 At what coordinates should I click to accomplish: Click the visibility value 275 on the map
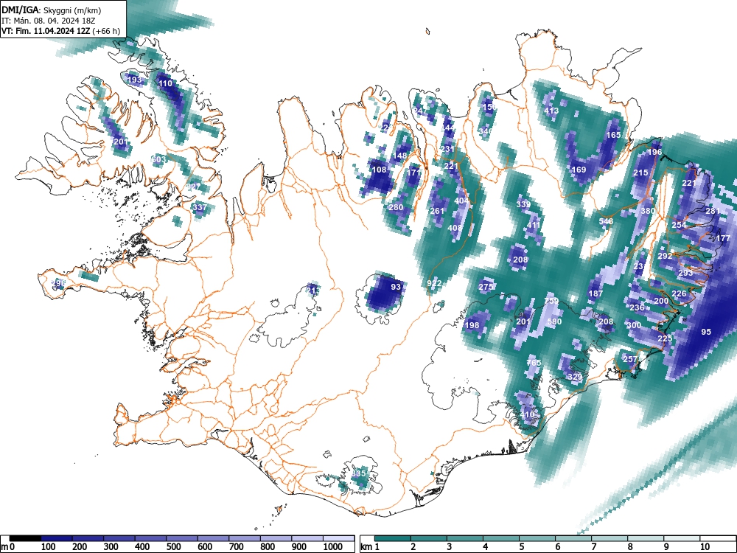486,287
